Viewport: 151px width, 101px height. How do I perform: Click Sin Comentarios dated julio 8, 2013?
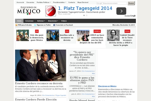coord(88,94)
